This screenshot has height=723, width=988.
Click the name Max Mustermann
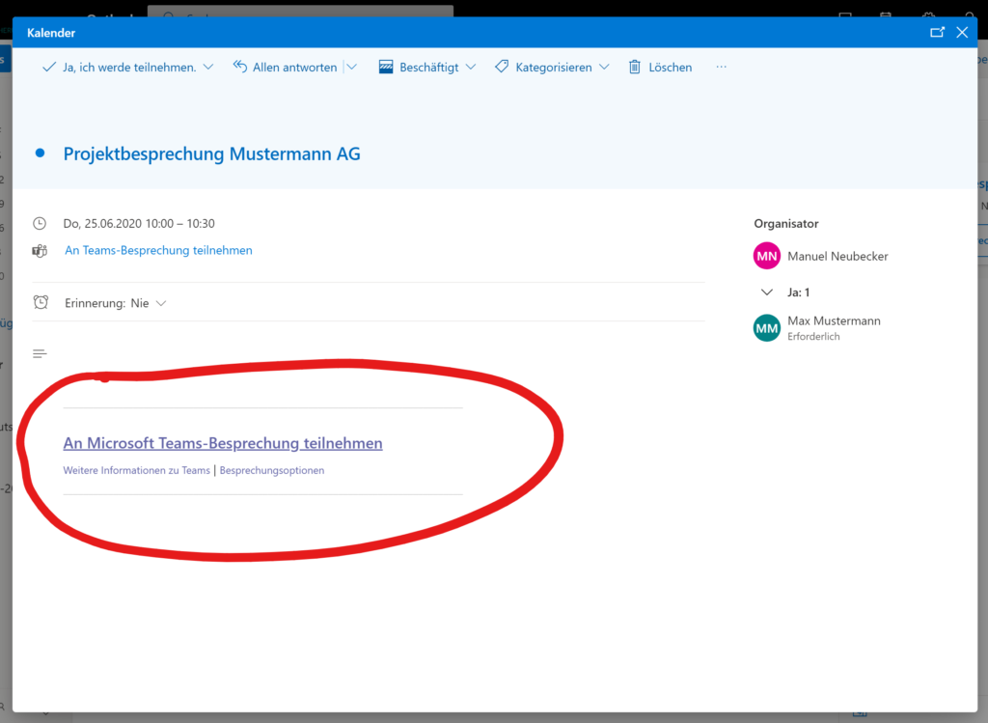coord(835,320)
